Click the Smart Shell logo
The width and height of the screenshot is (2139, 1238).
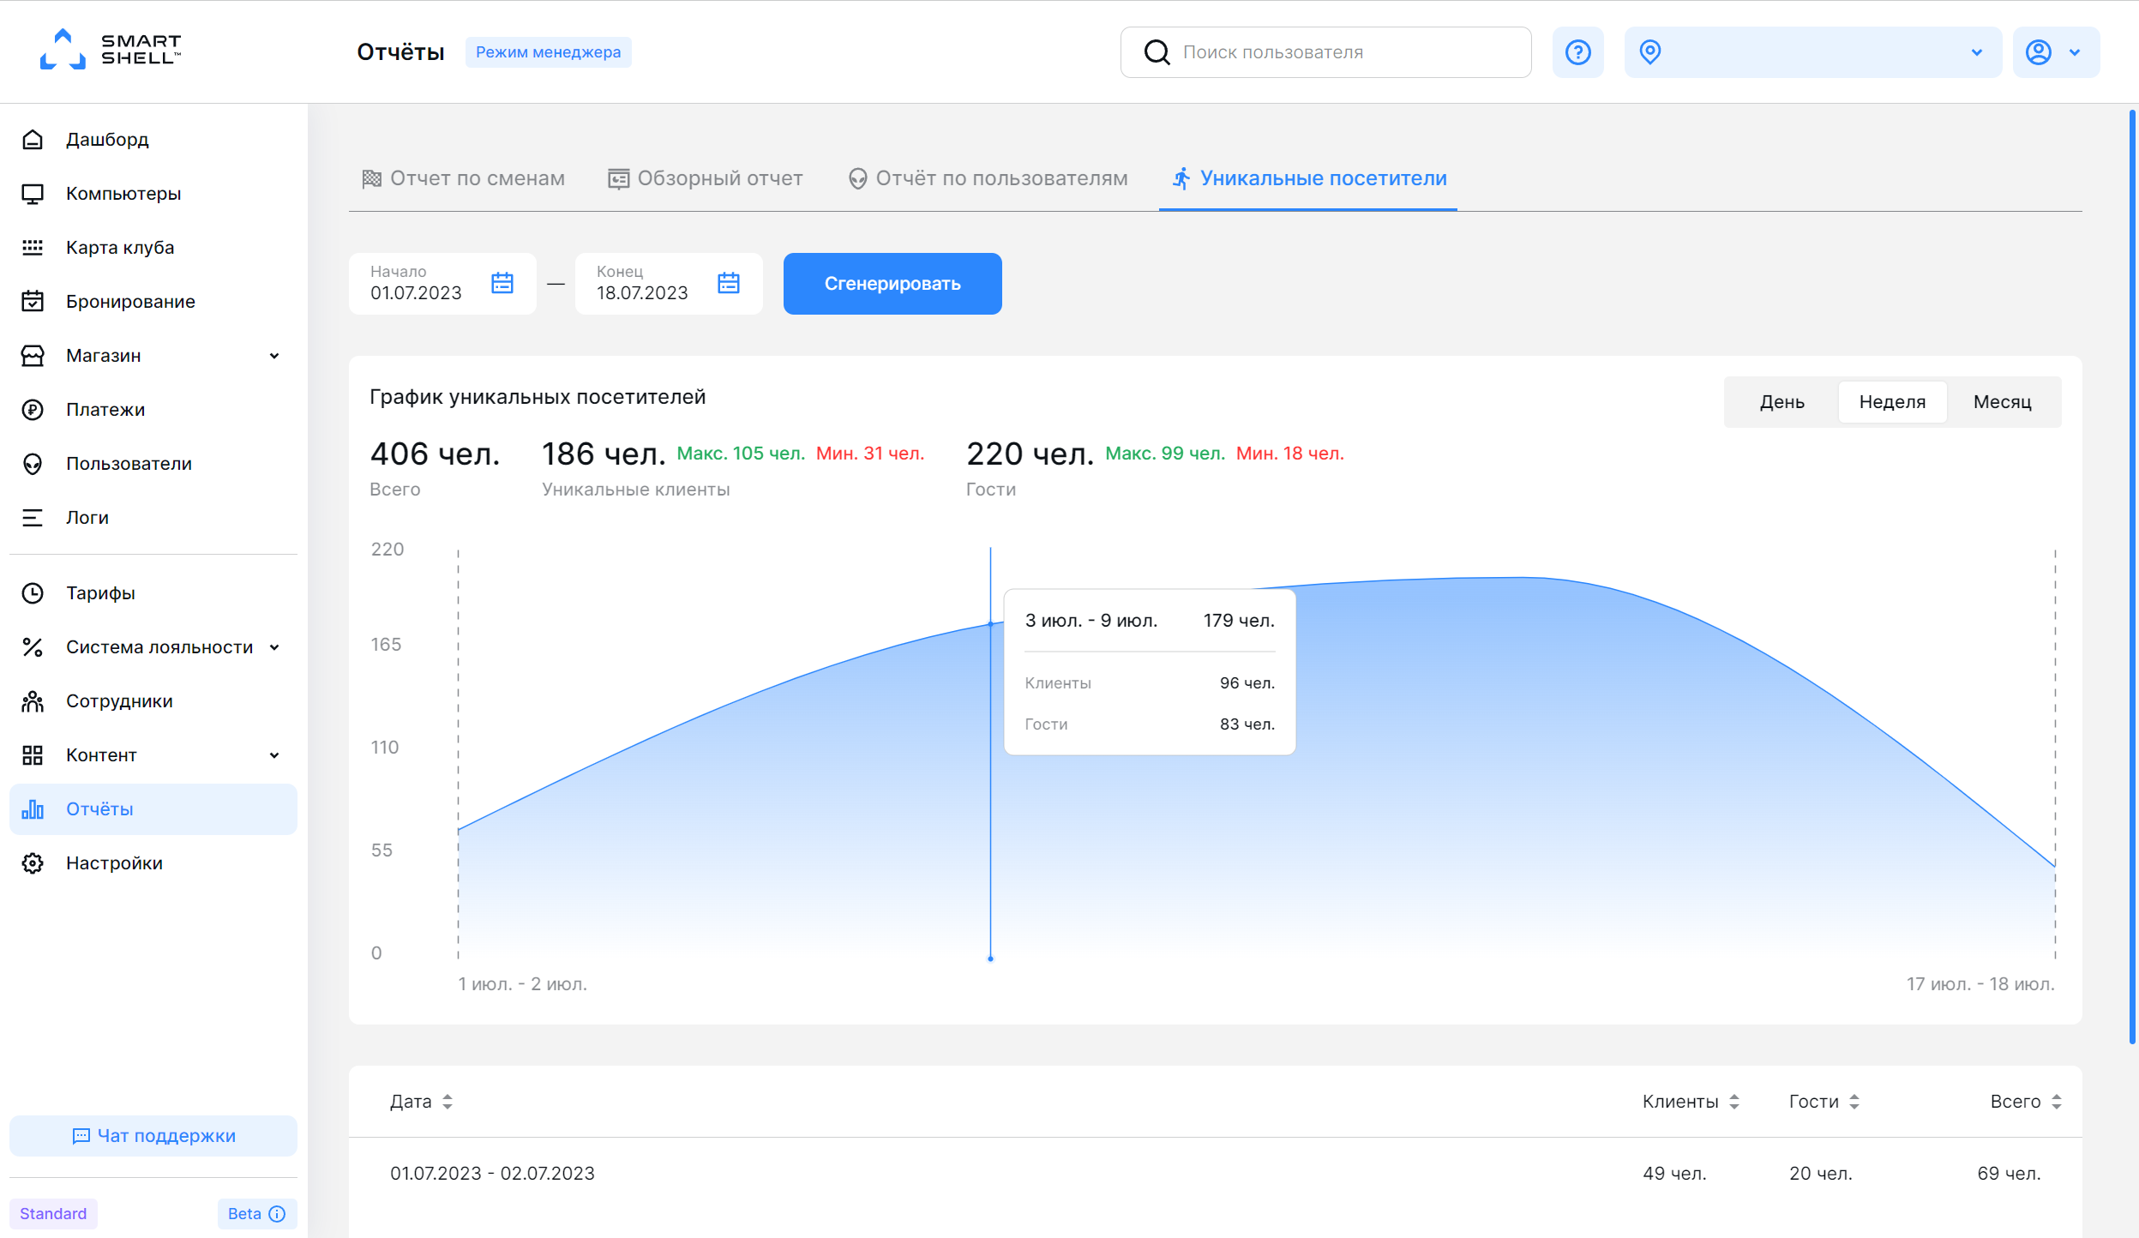click(x=111, y=50)
